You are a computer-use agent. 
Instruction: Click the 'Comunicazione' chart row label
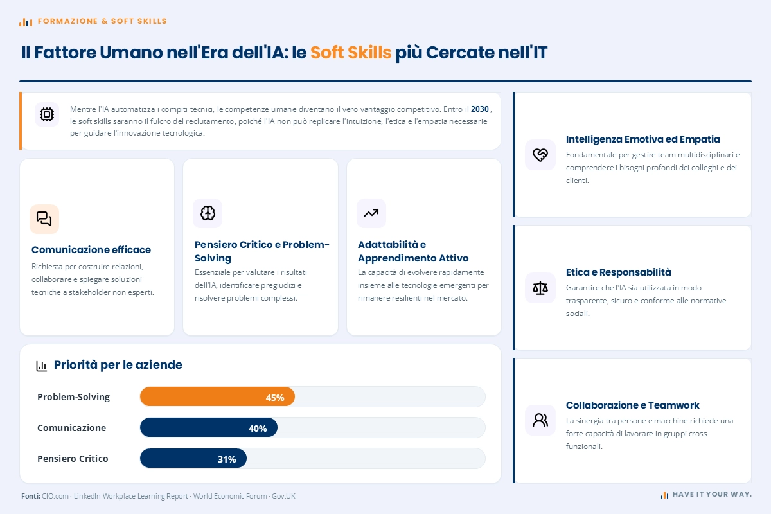pos(71,428)
